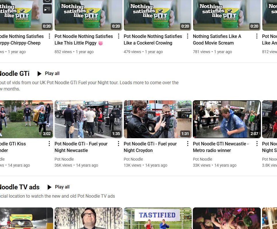Screen dimensions: 277x229
Task: Click the 1:35 duration badge
Action: (116, 134)
